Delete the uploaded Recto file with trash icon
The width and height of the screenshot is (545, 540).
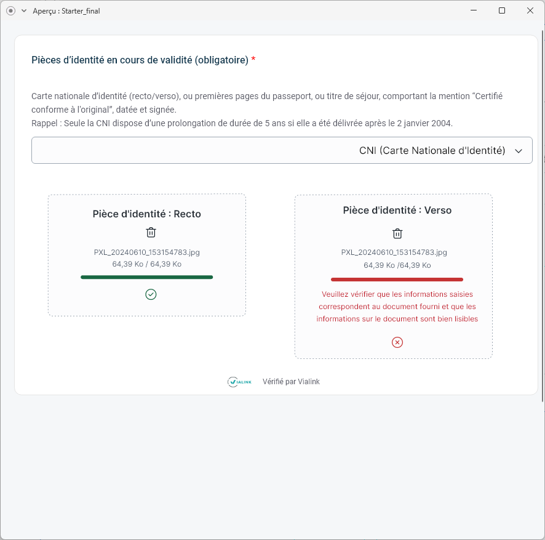click(x=151, y=232)
